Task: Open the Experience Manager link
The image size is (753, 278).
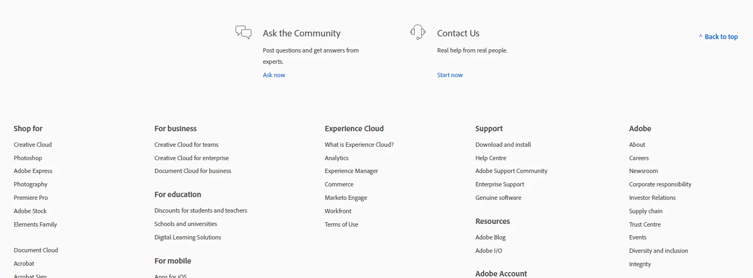Action: point(351,171)
